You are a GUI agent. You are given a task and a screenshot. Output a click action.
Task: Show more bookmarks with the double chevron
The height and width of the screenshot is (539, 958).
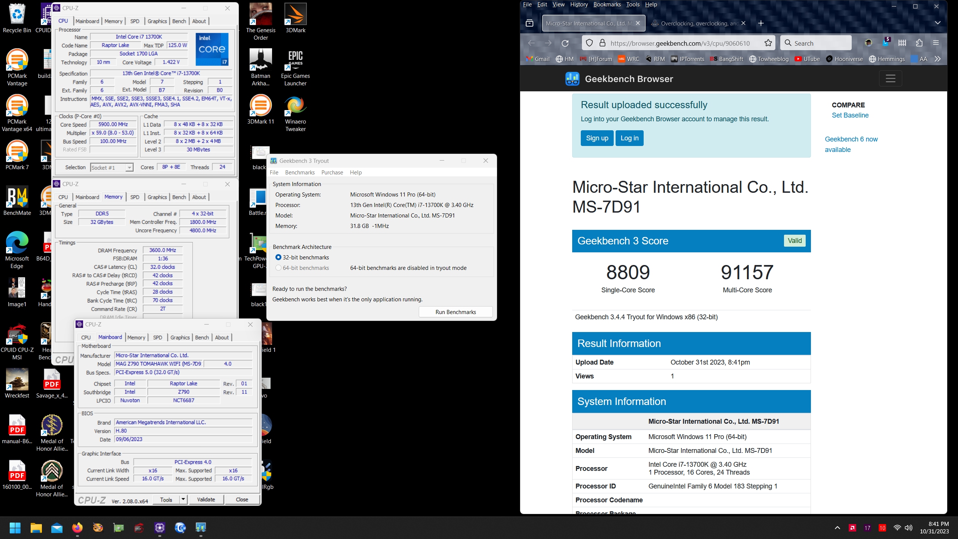[937, 59]
